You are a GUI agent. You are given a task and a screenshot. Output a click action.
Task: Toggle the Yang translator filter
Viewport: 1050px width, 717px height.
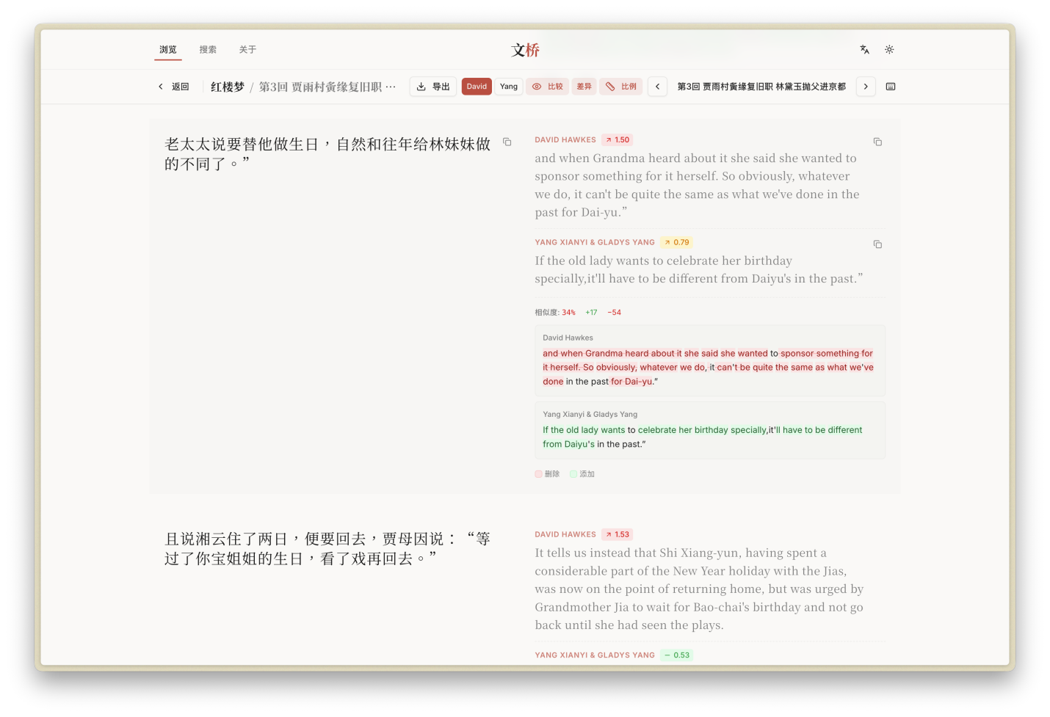pos(509,87)
